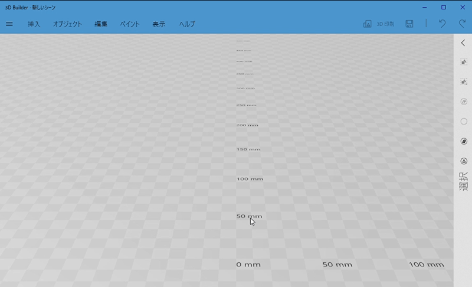Viewport: 472px width, 287px height.
Task: Maximize the 3D Builder window
Action: 444,7
